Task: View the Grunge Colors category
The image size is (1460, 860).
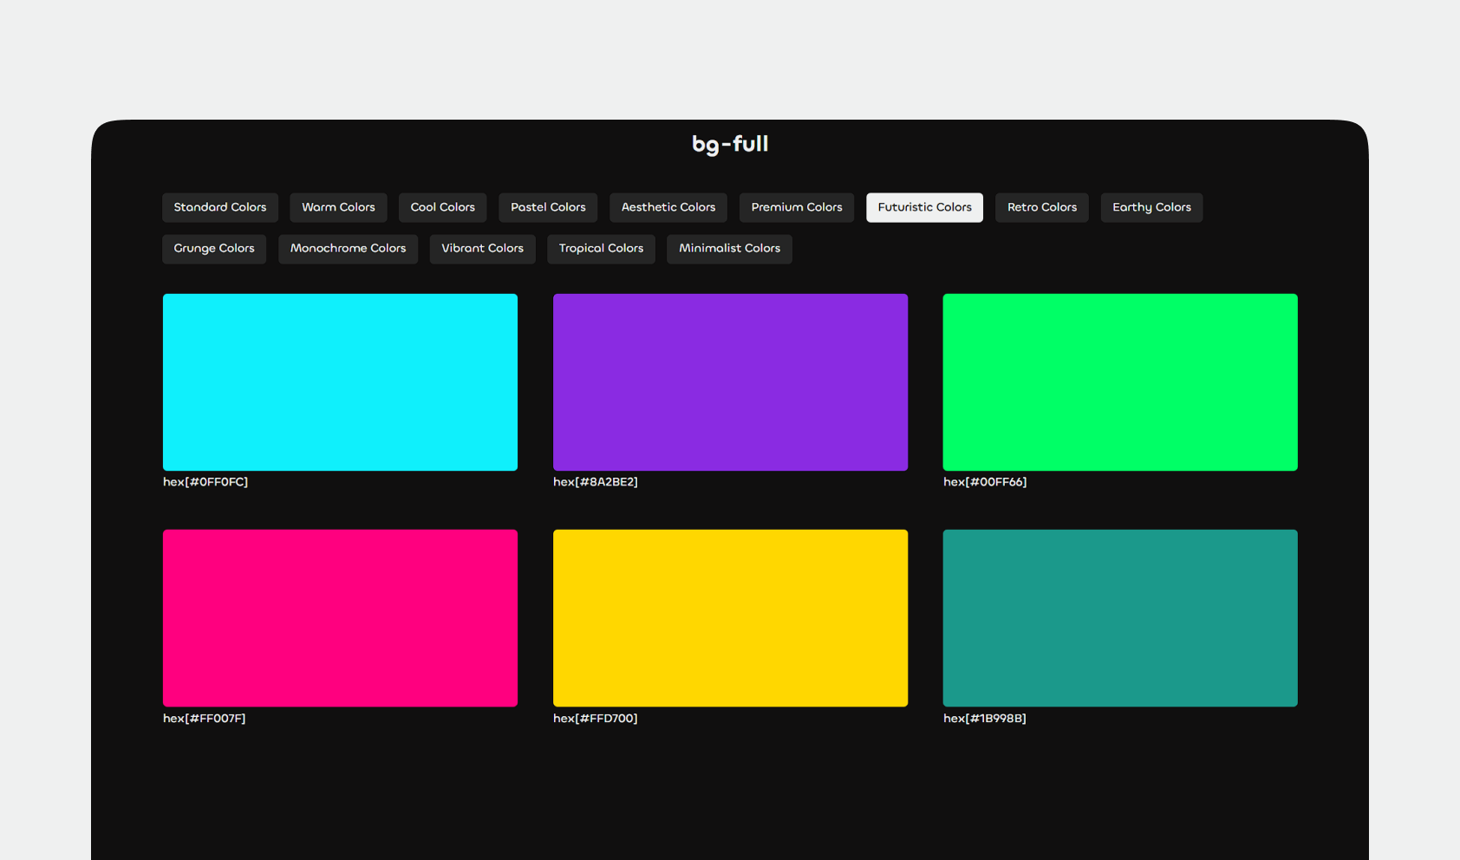Action: [x=214, y=249]
